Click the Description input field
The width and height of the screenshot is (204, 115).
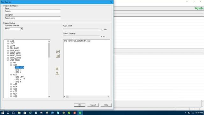pos(33,18)
